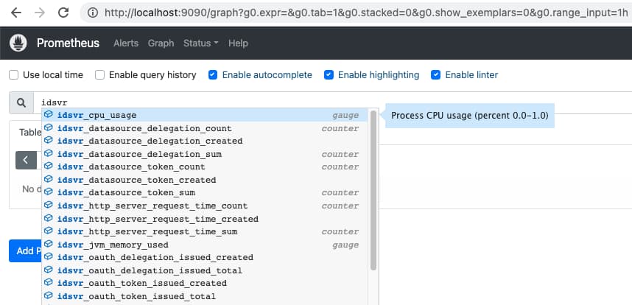The height and width of the screenshot is (305, 632).
Task: Click the cube icon next to idsvr_http_server_request_time_count
Action: pyautogui.click(x=49, y=205)
